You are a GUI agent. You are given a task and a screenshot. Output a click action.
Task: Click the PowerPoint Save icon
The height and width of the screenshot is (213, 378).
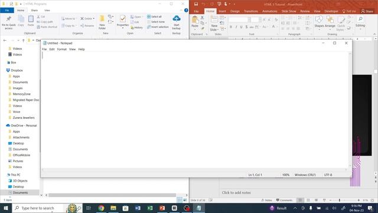(196, 4)
